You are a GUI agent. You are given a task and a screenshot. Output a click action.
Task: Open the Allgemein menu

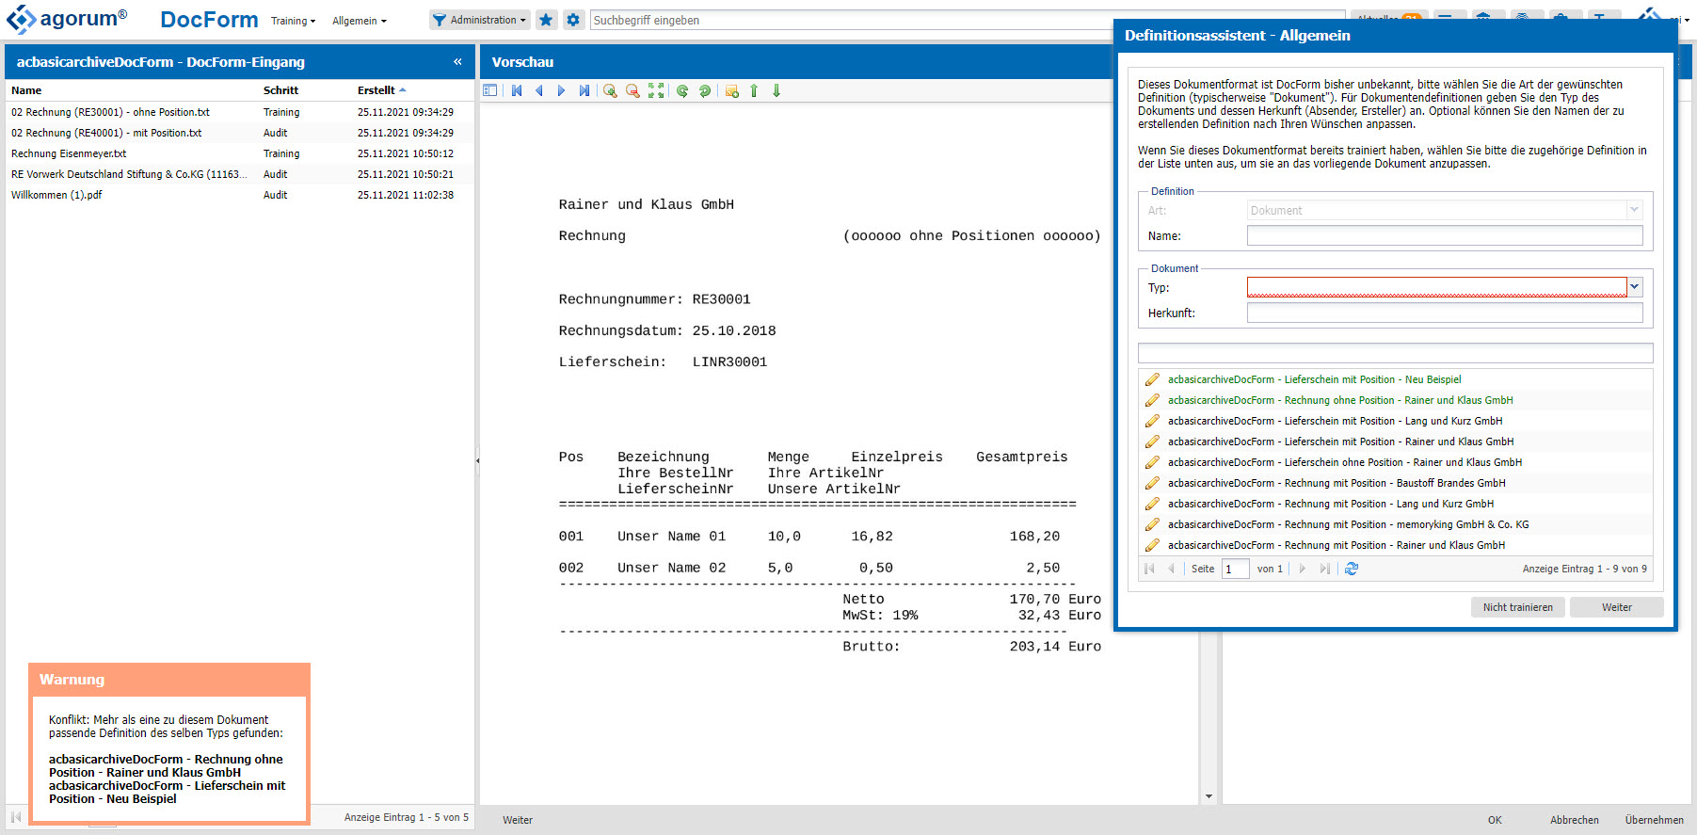click(x=360, y=21)
